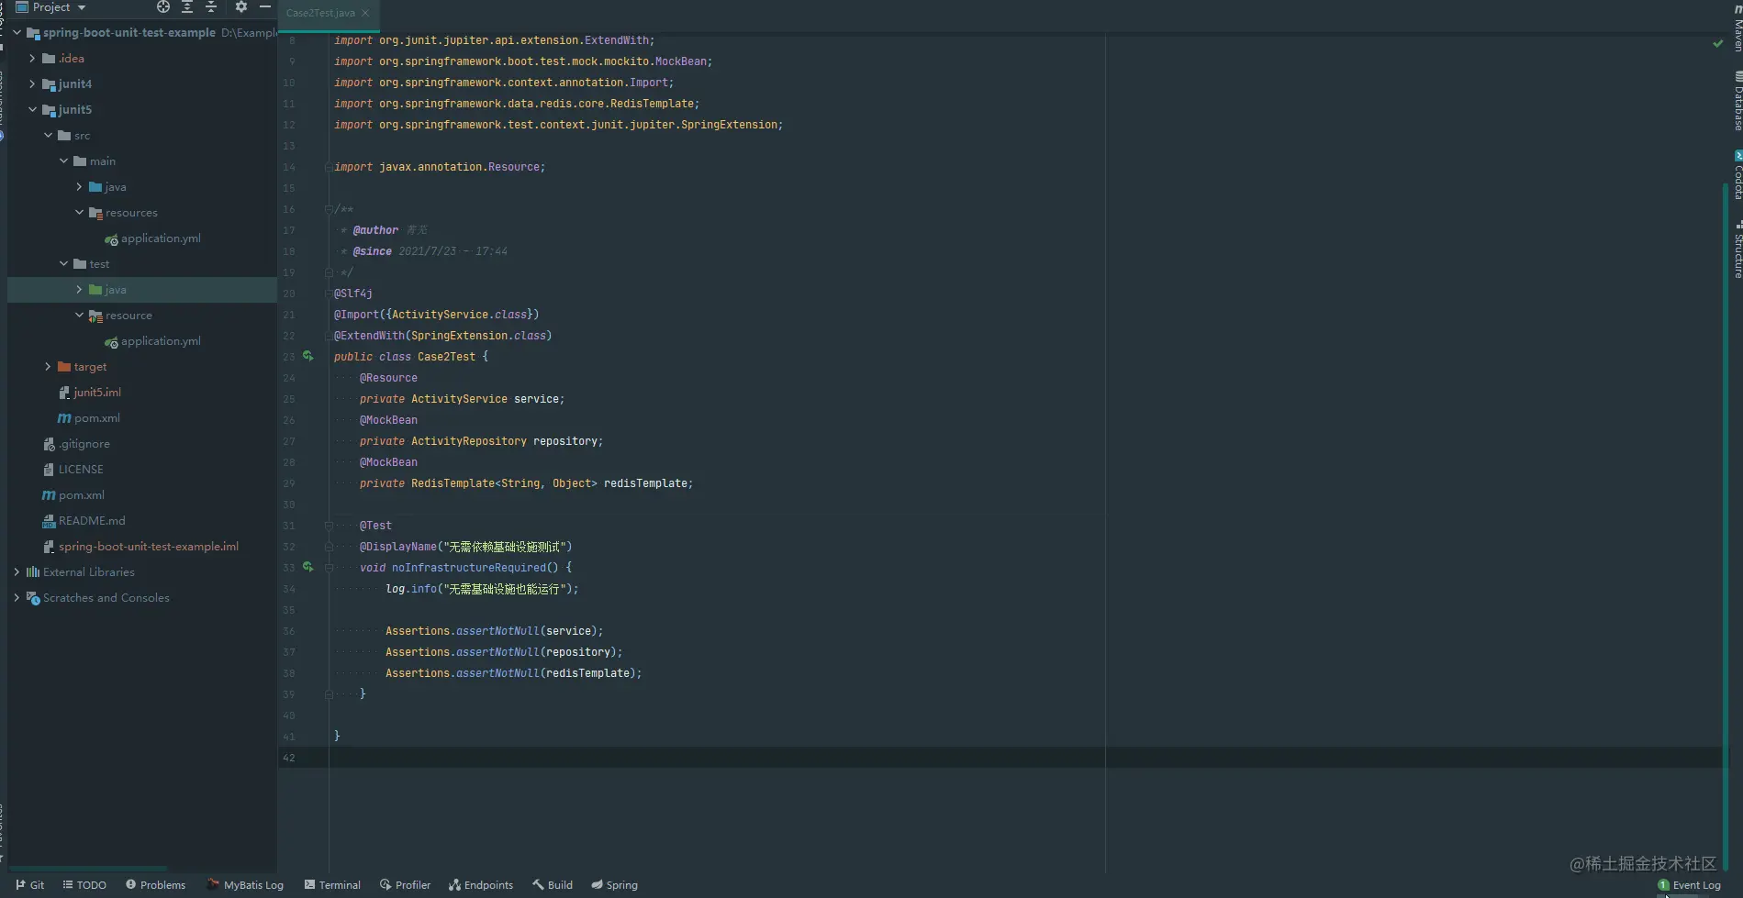
Task: Click the Project panel horizontal scrollbar
Action: pyautogui.click(x=88, y=868)
